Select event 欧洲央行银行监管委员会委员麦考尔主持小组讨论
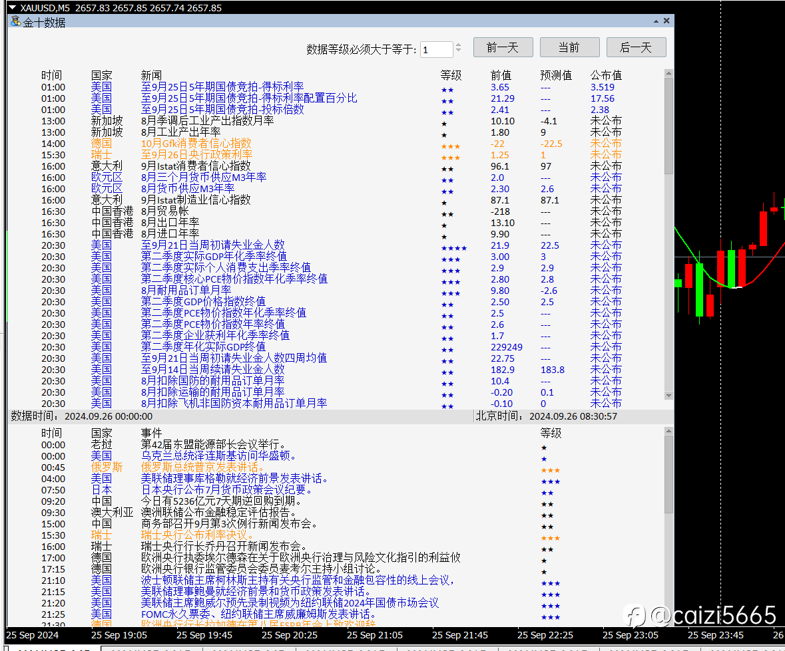This screenshot has width=785, height=651. pos(300,569)
